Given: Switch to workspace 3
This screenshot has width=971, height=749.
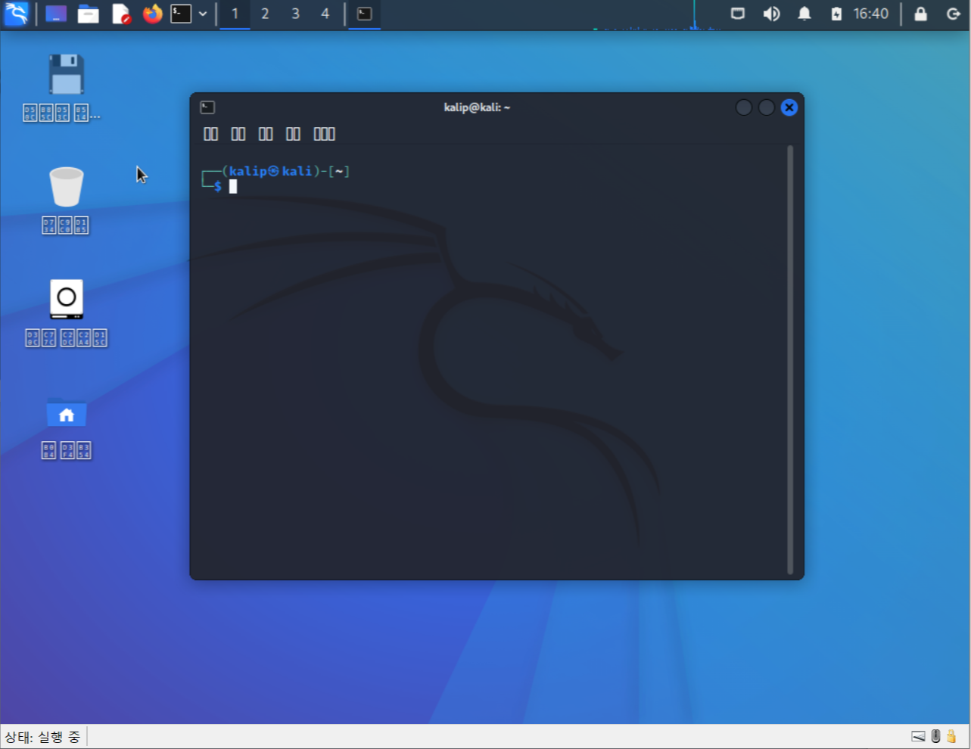Looking at the screenshot, I should (x=295, y=14).
